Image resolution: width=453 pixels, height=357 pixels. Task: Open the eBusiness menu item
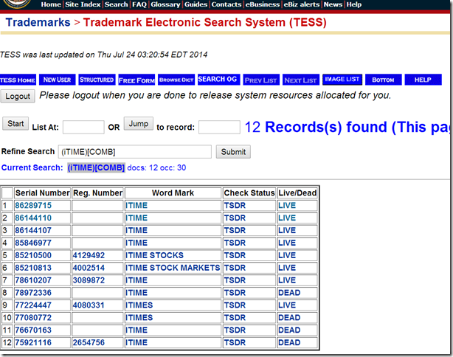click(x=263, y=4)
